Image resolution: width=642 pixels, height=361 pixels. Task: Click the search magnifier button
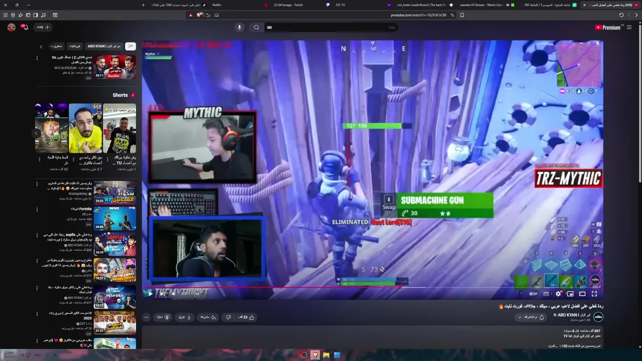pos(256,28)
